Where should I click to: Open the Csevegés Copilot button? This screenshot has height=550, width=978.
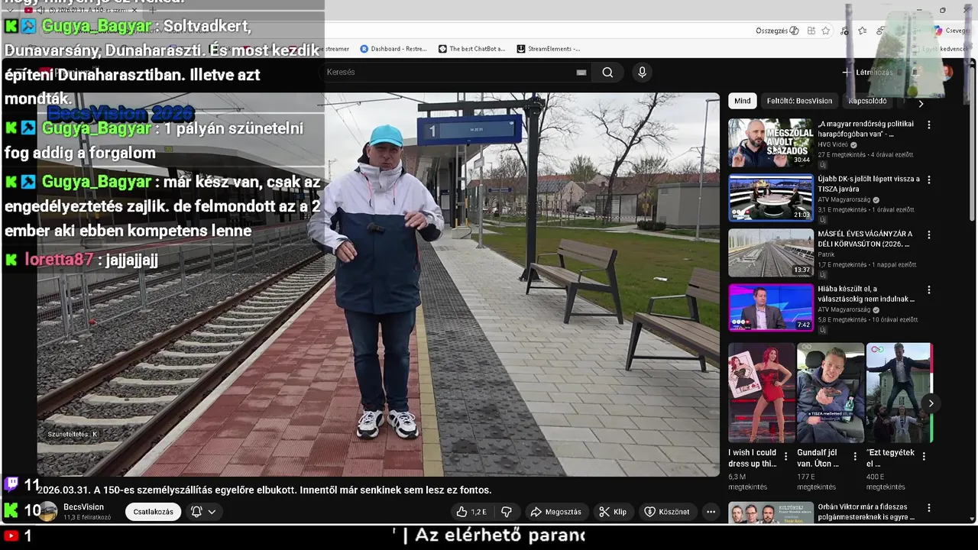click(x=951, y=31)
